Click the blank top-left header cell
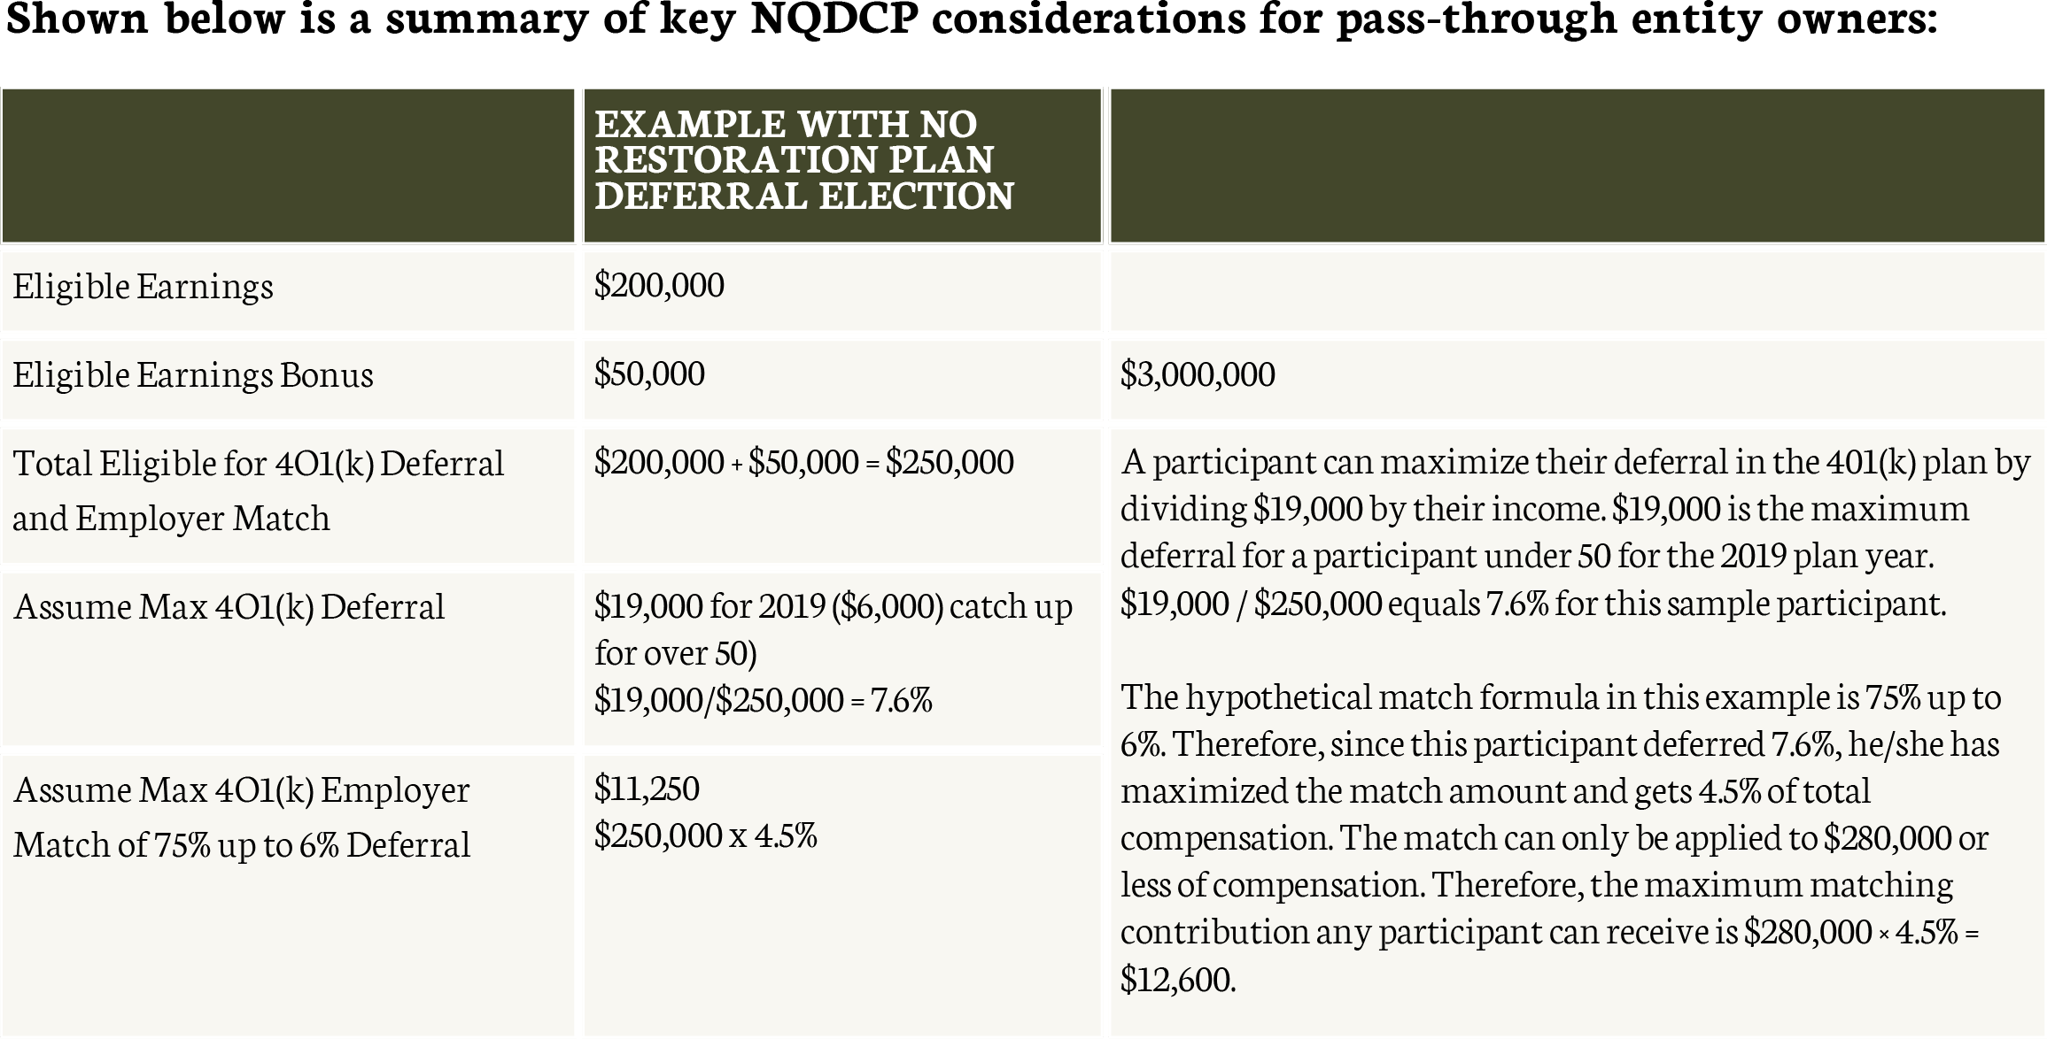Viewport: 2047px width, 1039px height. (288, 165)
